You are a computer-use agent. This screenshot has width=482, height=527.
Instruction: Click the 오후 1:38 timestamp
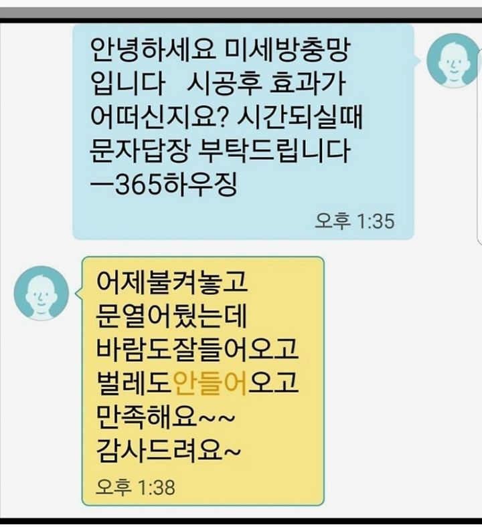coord(135,487)
